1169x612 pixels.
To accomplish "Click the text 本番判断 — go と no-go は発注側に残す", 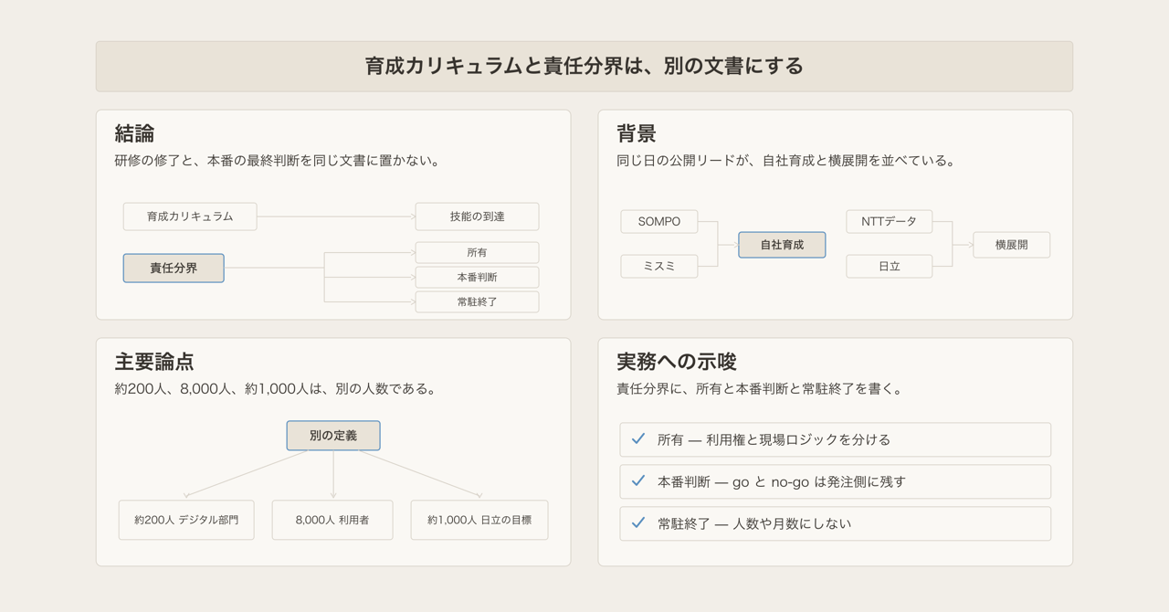I will click(782, 481).
